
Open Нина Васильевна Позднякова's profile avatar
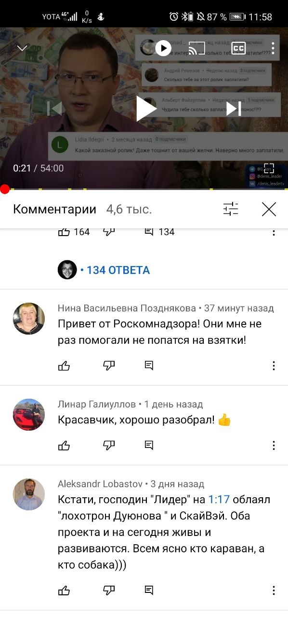pyautogui.click(x=28, y=319)
